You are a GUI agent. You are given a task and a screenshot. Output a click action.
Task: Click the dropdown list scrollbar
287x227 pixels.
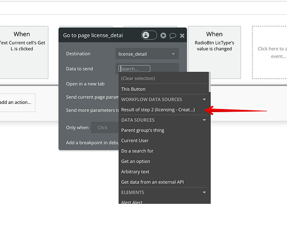[x=210, y=82]
